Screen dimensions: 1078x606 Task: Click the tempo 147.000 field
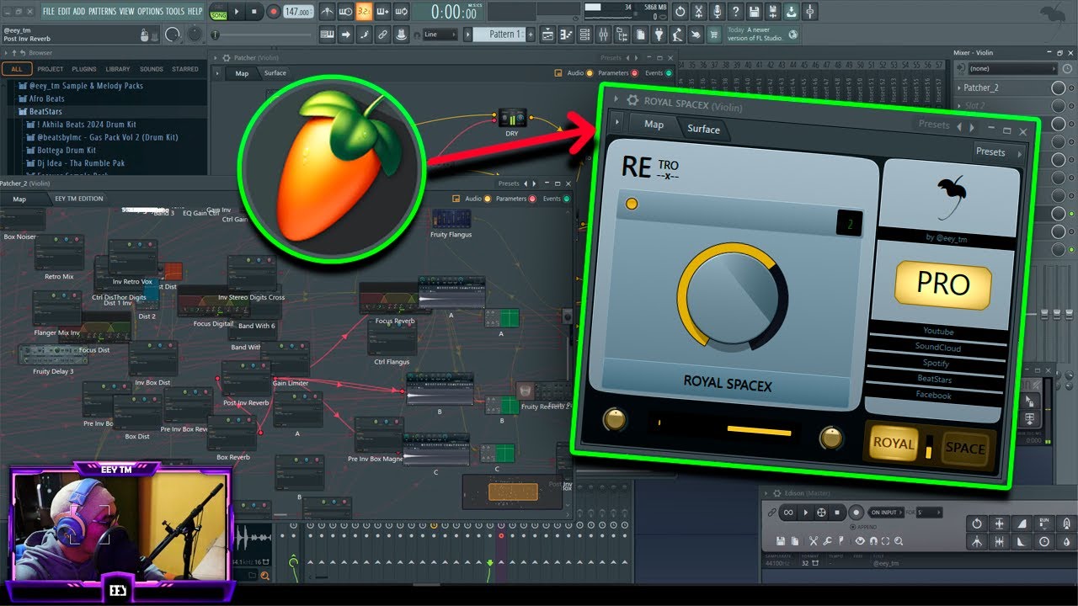point(299,12)
